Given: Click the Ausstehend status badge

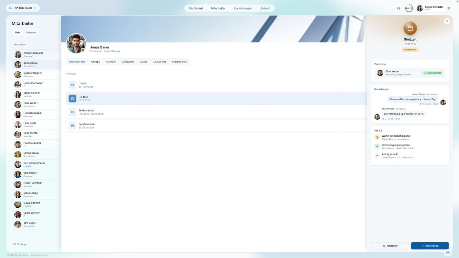Looking at the screenshot, I should click(x=410, y=50).
